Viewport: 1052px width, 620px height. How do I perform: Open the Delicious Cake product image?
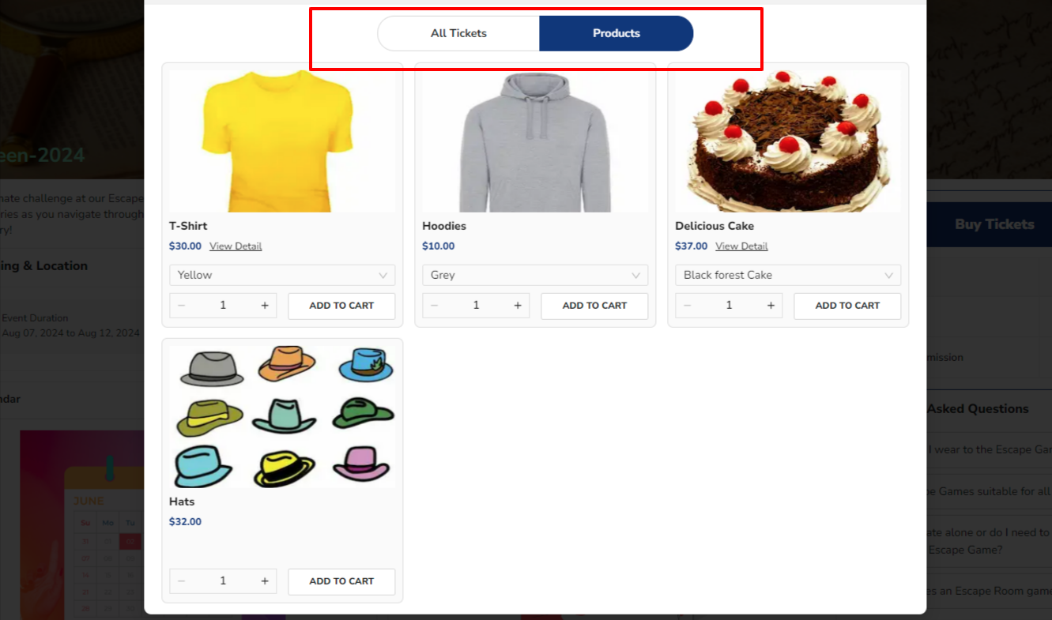(788, 141)
